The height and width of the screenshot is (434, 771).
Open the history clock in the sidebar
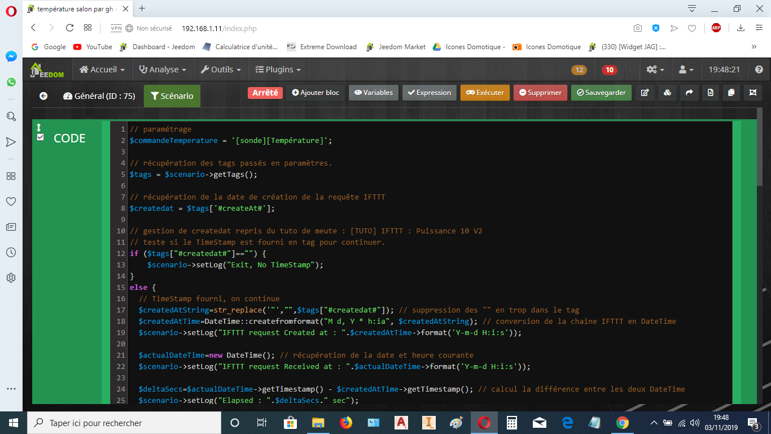coord(11,253)
